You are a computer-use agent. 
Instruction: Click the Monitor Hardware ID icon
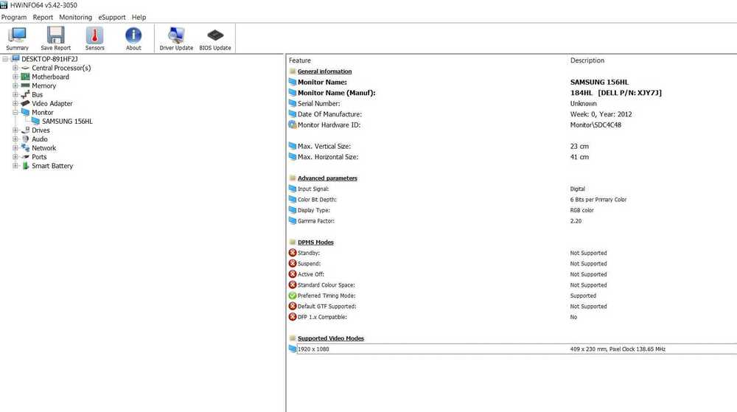click(x=293, y=125)
